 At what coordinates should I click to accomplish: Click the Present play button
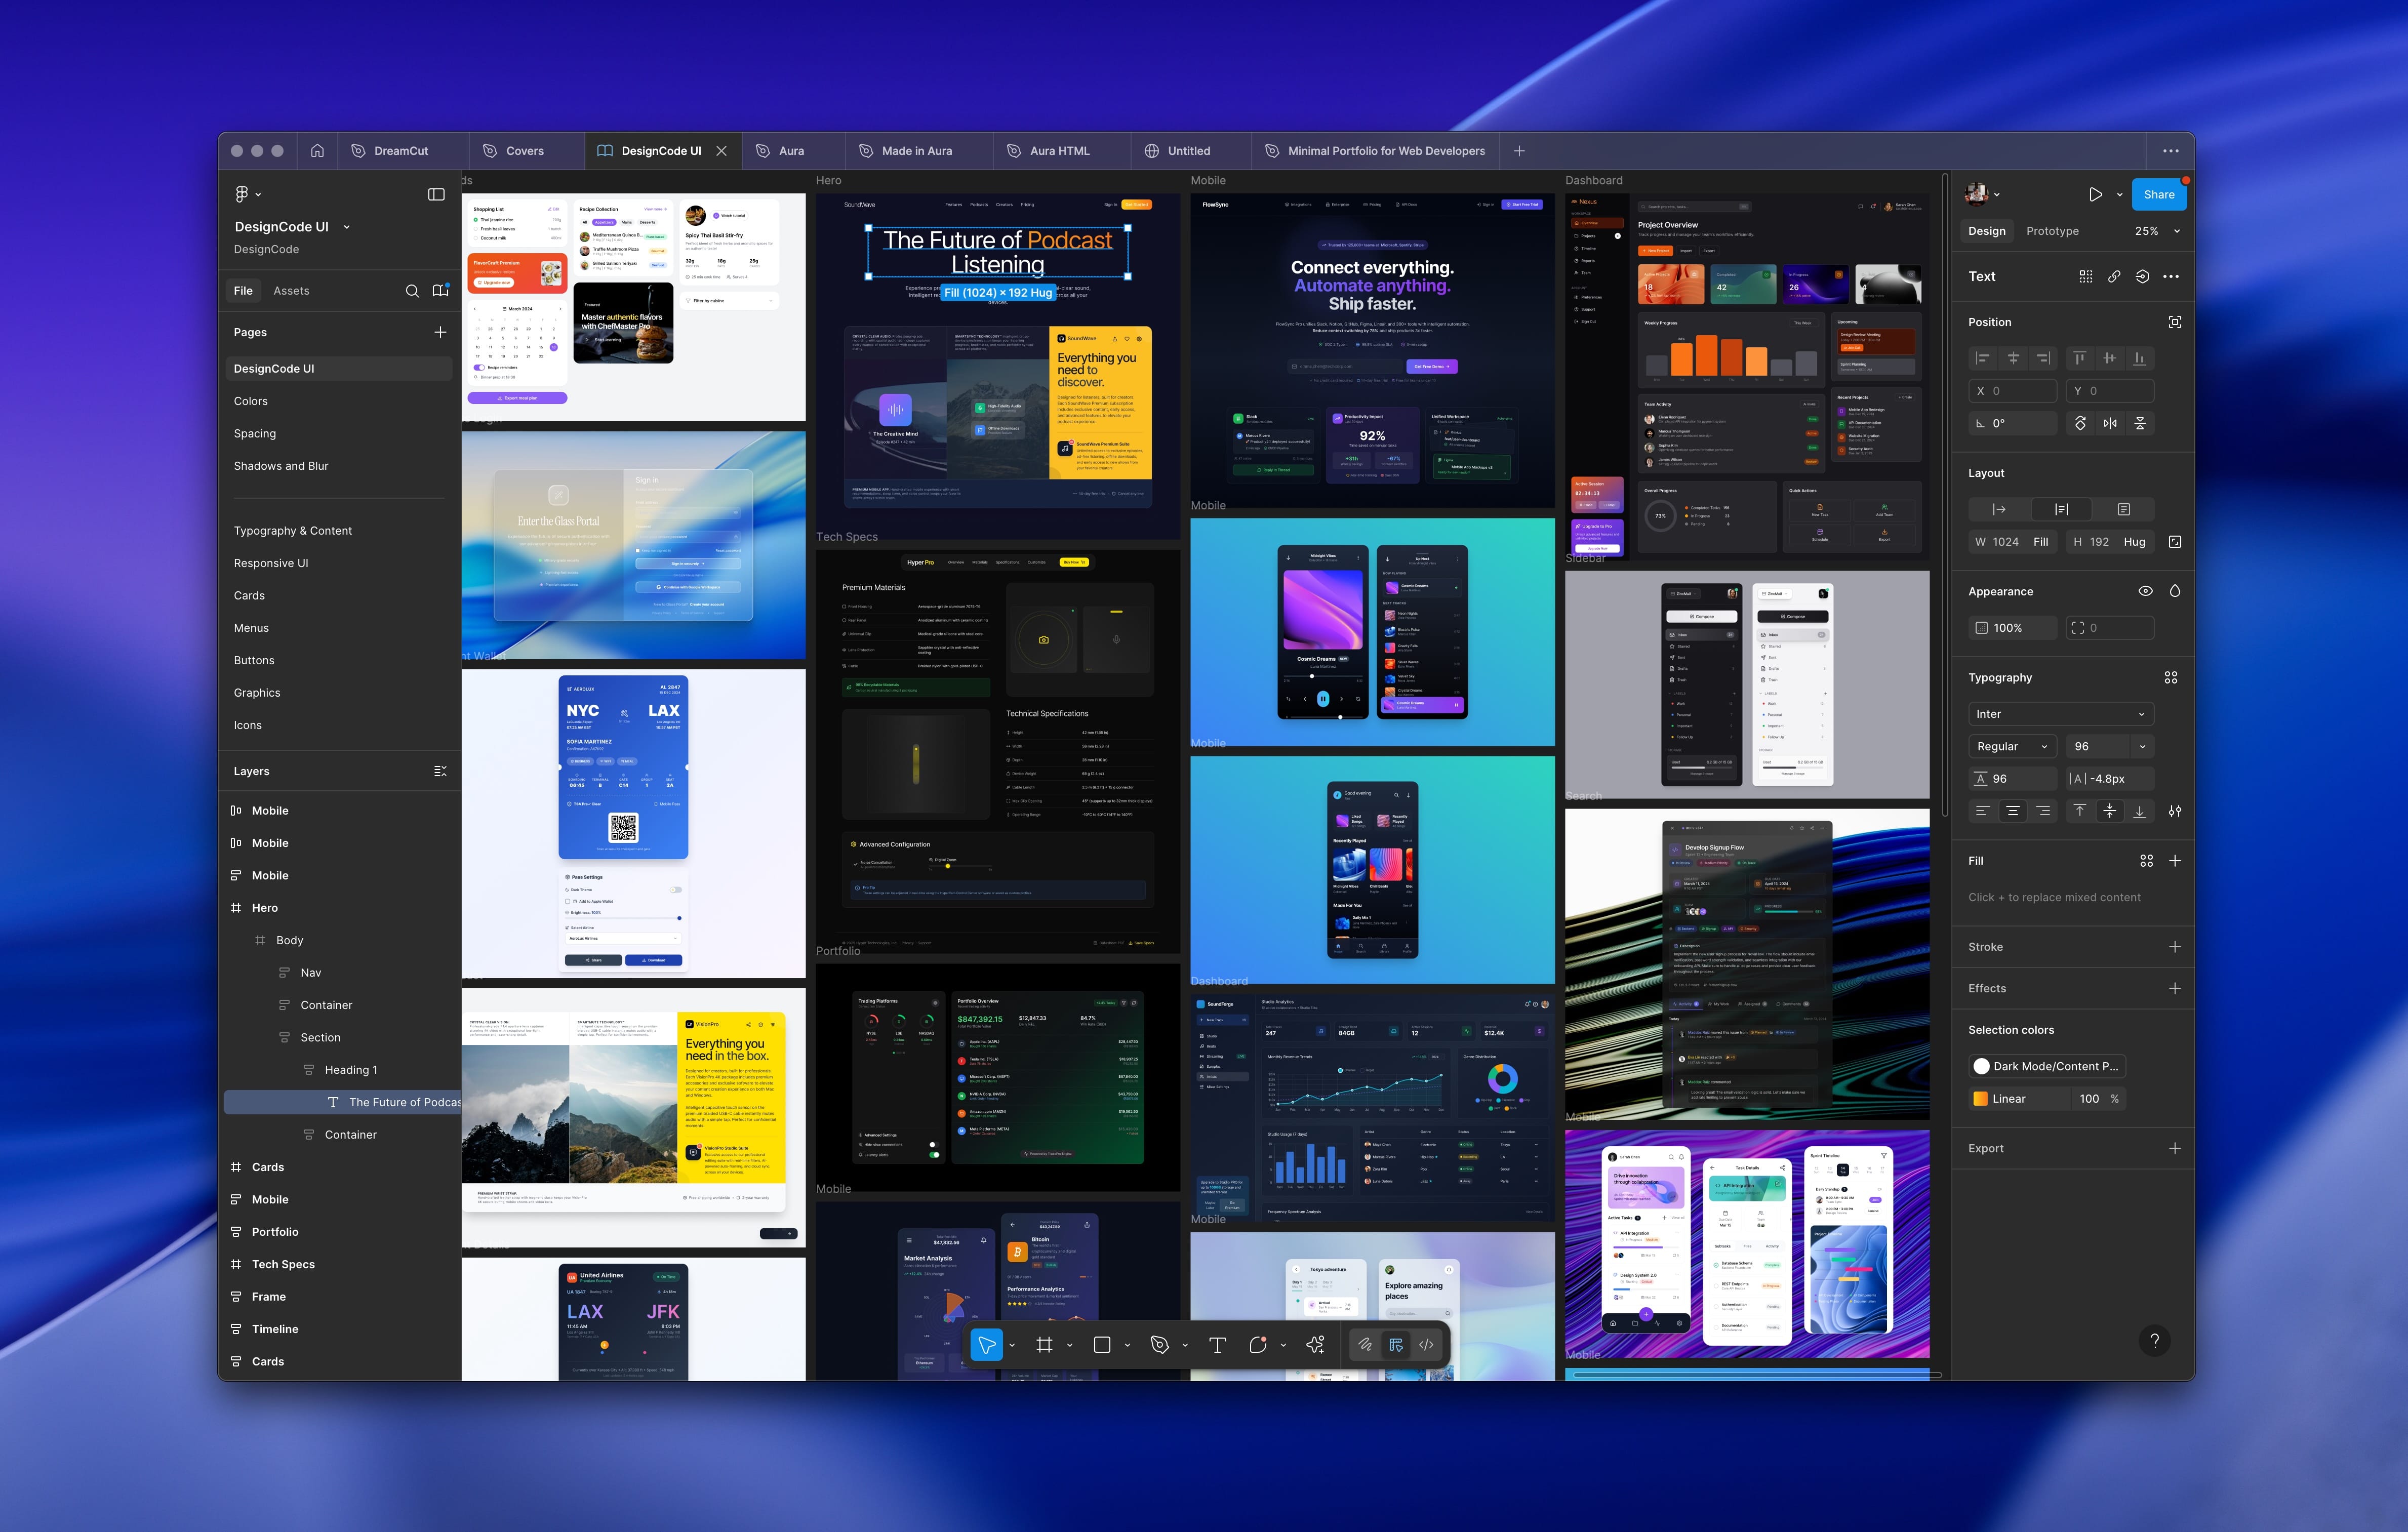(x=2095, y=195)
